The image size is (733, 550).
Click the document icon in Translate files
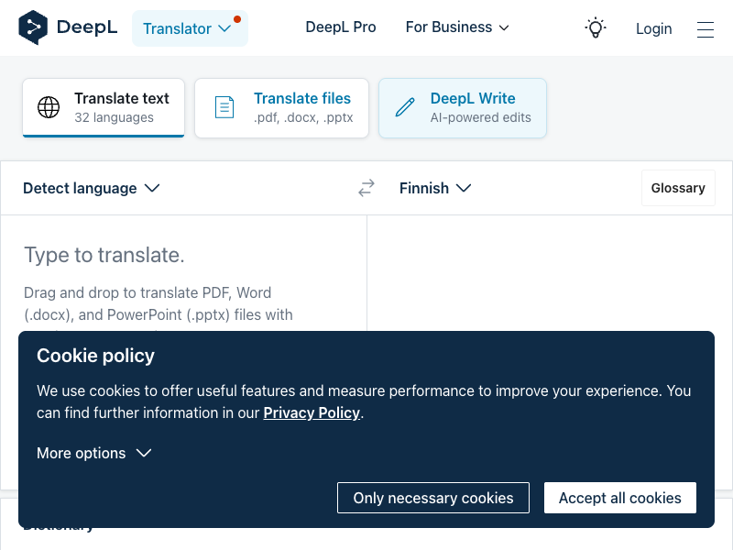224,107
